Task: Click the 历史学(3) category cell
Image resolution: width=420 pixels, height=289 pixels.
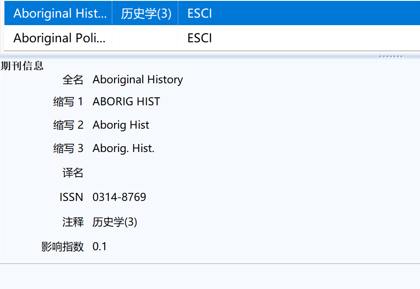Action: point(145,13)
